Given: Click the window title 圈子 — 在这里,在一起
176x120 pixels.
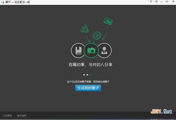Looking at the screenshot, I should point(18,2).
